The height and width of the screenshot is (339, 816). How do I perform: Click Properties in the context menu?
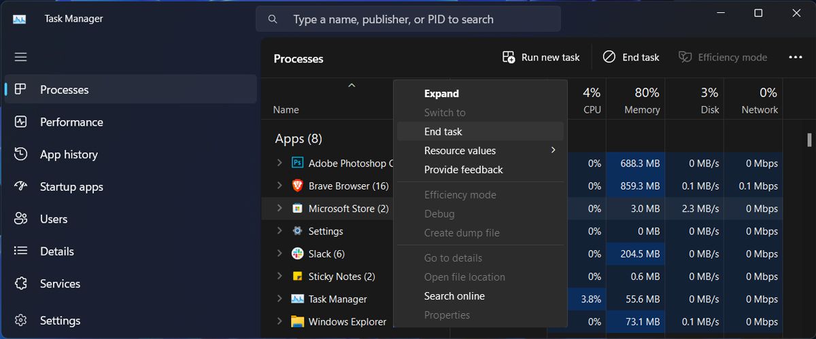[480, 315]
